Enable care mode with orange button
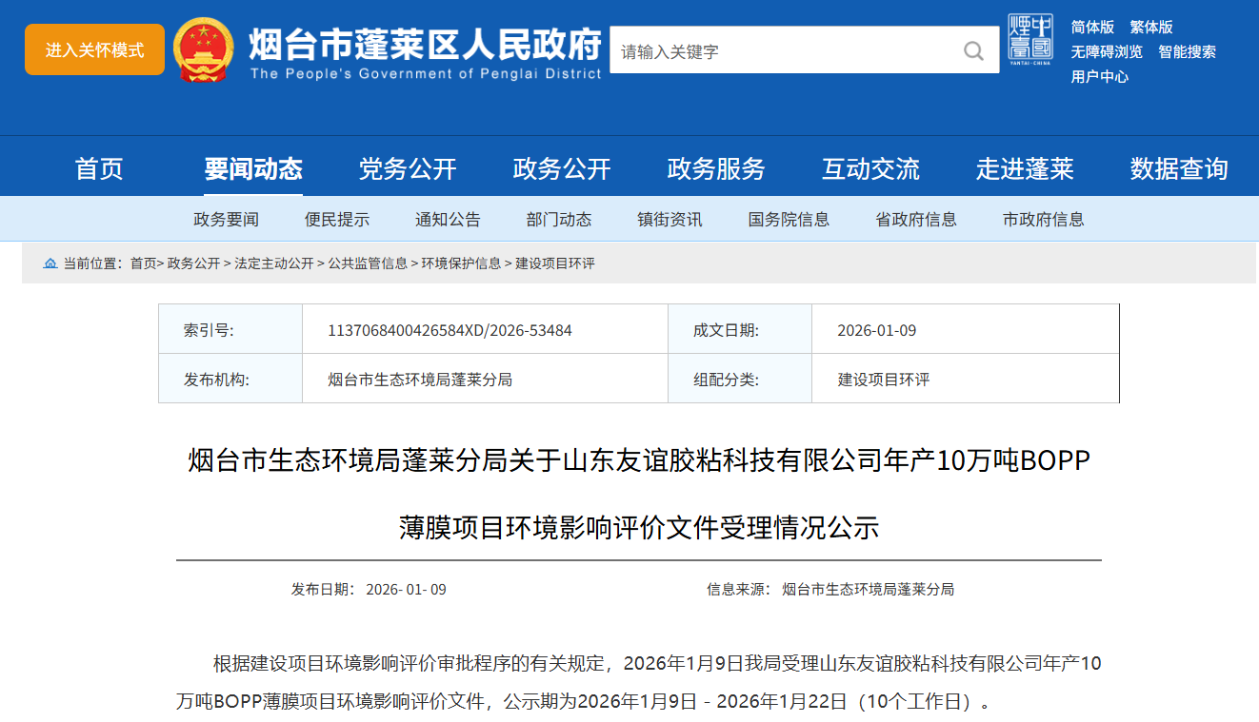 (94, 49)
